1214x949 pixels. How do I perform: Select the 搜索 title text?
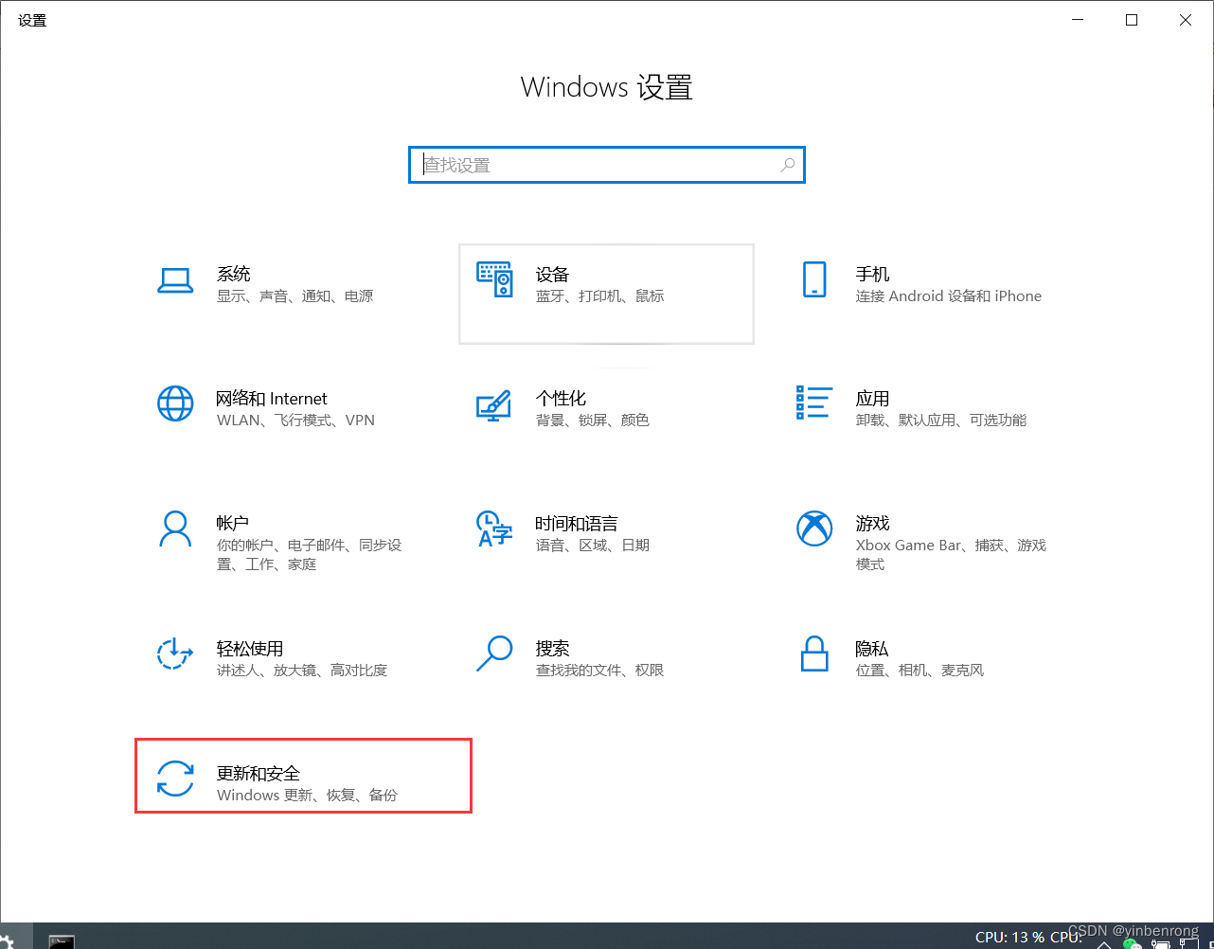(x=552, y=648)
